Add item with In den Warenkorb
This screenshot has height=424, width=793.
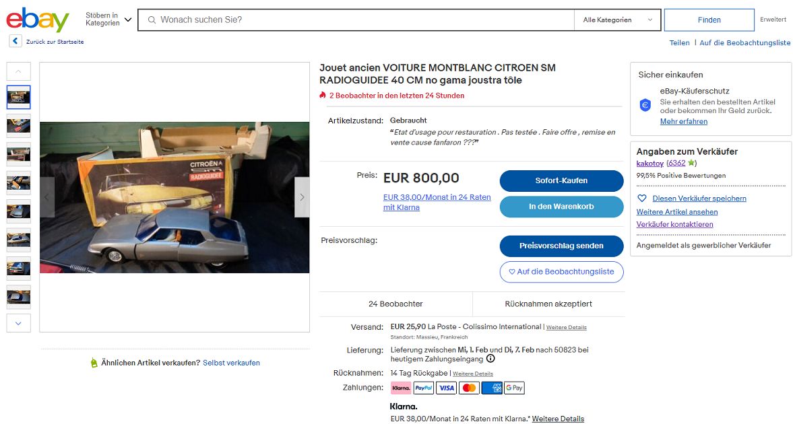(561, 207)
